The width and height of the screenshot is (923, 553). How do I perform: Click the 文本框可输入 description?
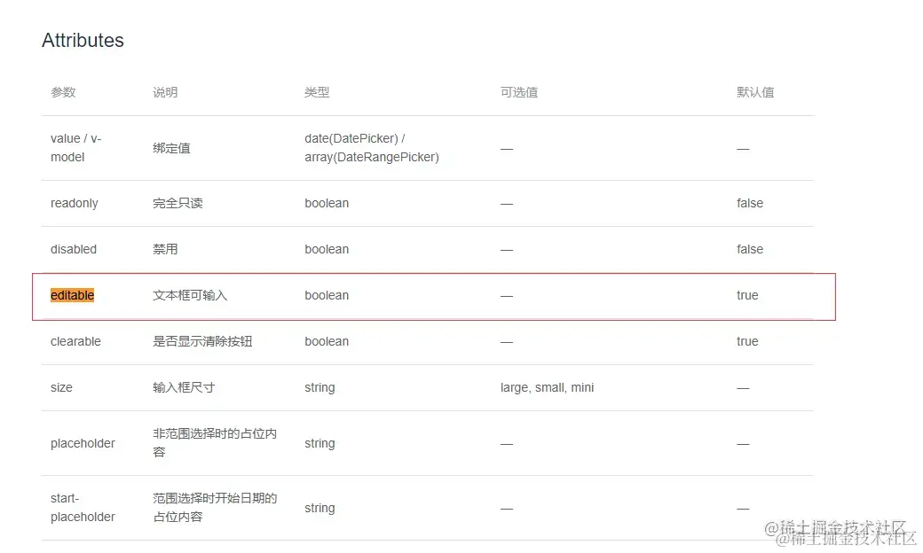(190, 295)
